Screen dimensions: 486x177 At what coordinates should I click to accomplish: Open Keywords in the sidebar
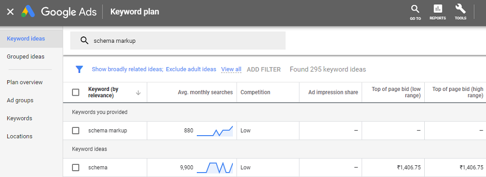19,119
